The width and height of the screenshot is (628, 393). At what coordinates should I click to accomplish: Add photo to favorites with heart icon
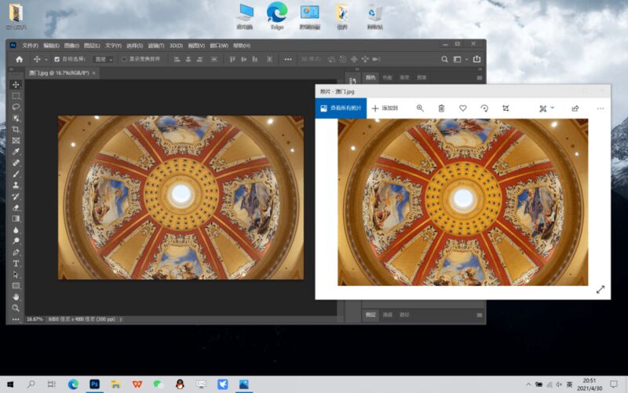pyautogui.click(x=463, y=108)
